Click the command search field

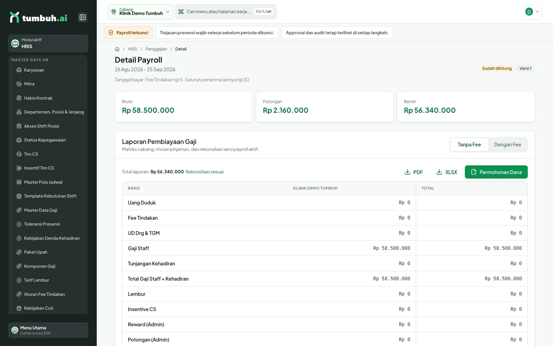[226, 12]
